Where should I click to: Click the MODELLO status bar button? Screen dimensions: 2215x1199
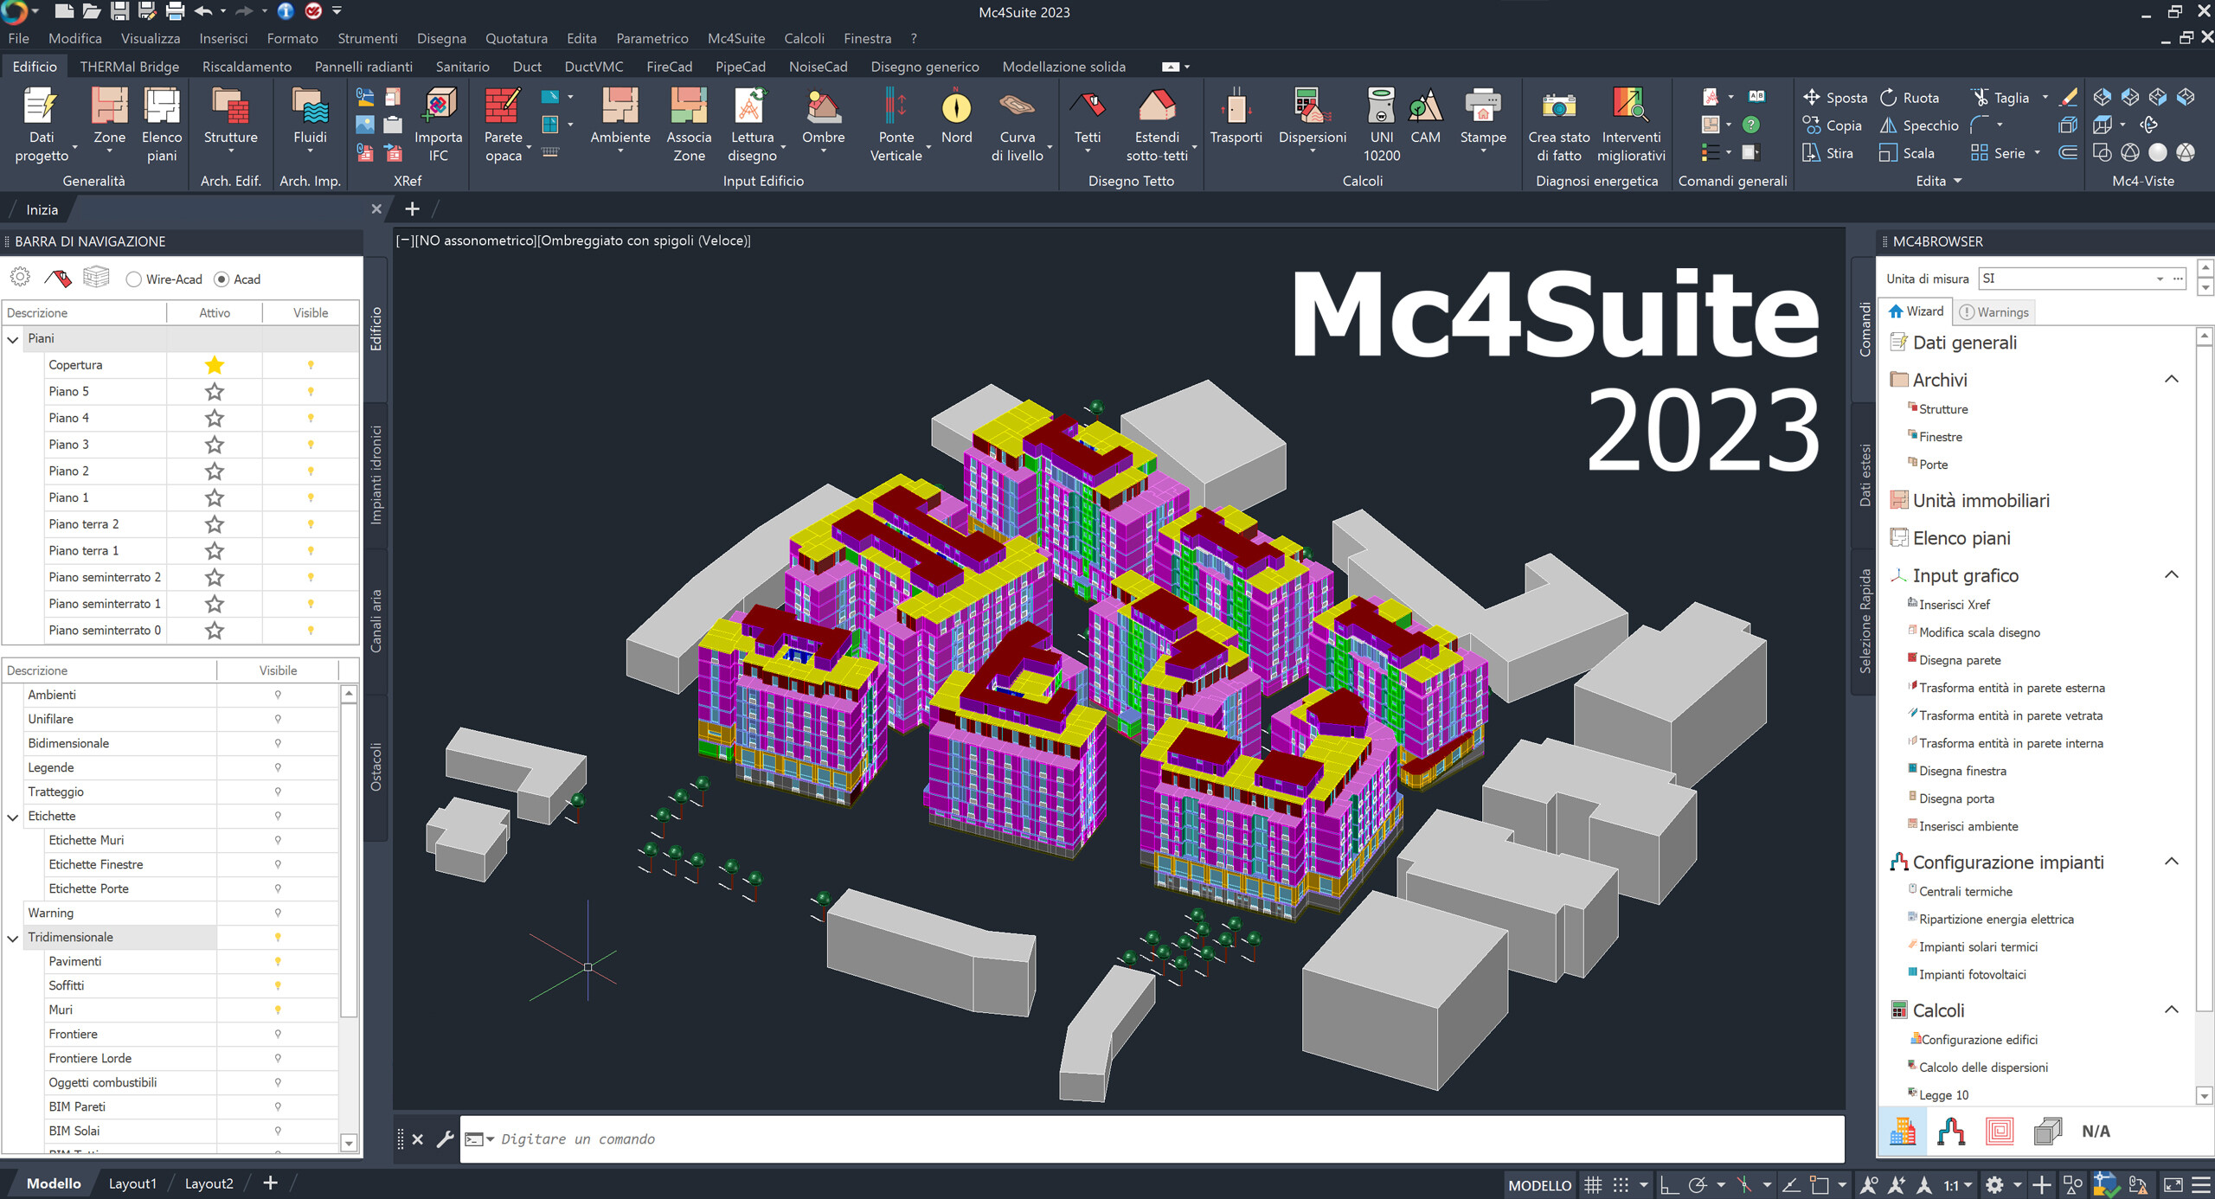pyautogui.click(x=1539, y=1185)
